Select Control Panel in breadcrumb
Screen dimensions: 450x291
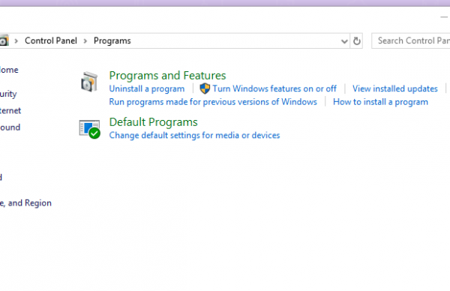[x=51, y=40]
